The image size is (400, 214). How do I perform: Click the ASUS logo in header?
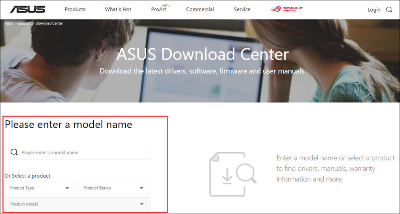pyautogui.click(x=28, y=10)
